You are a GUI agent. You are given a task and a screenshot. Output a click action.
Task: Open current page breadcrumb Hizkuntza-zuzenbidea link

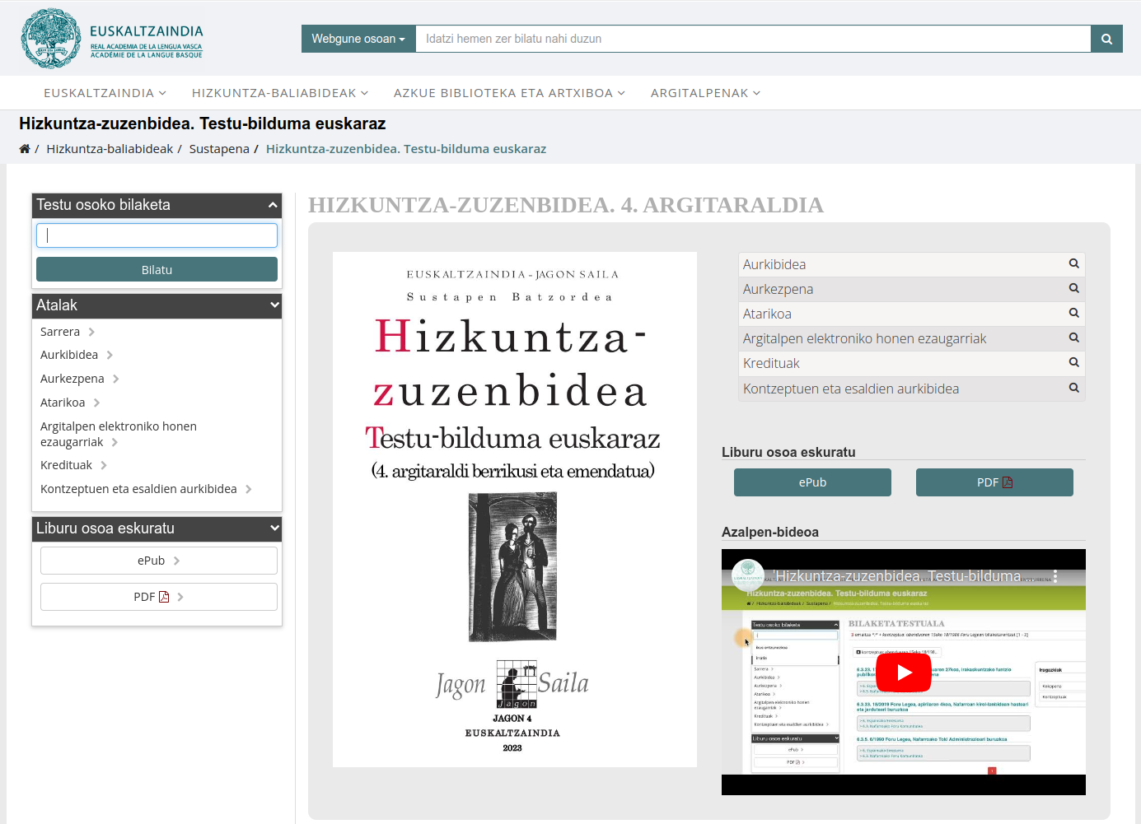(406, 149)
